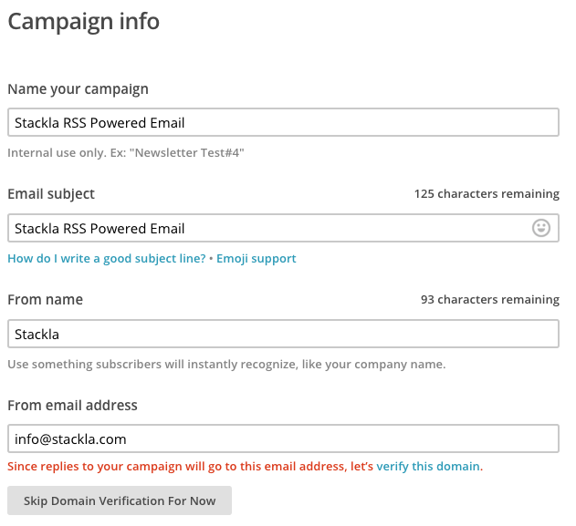Viewport: 576px width, 526px height.
Task: Click the "From name" label
Action: click(x=45, y=299)
